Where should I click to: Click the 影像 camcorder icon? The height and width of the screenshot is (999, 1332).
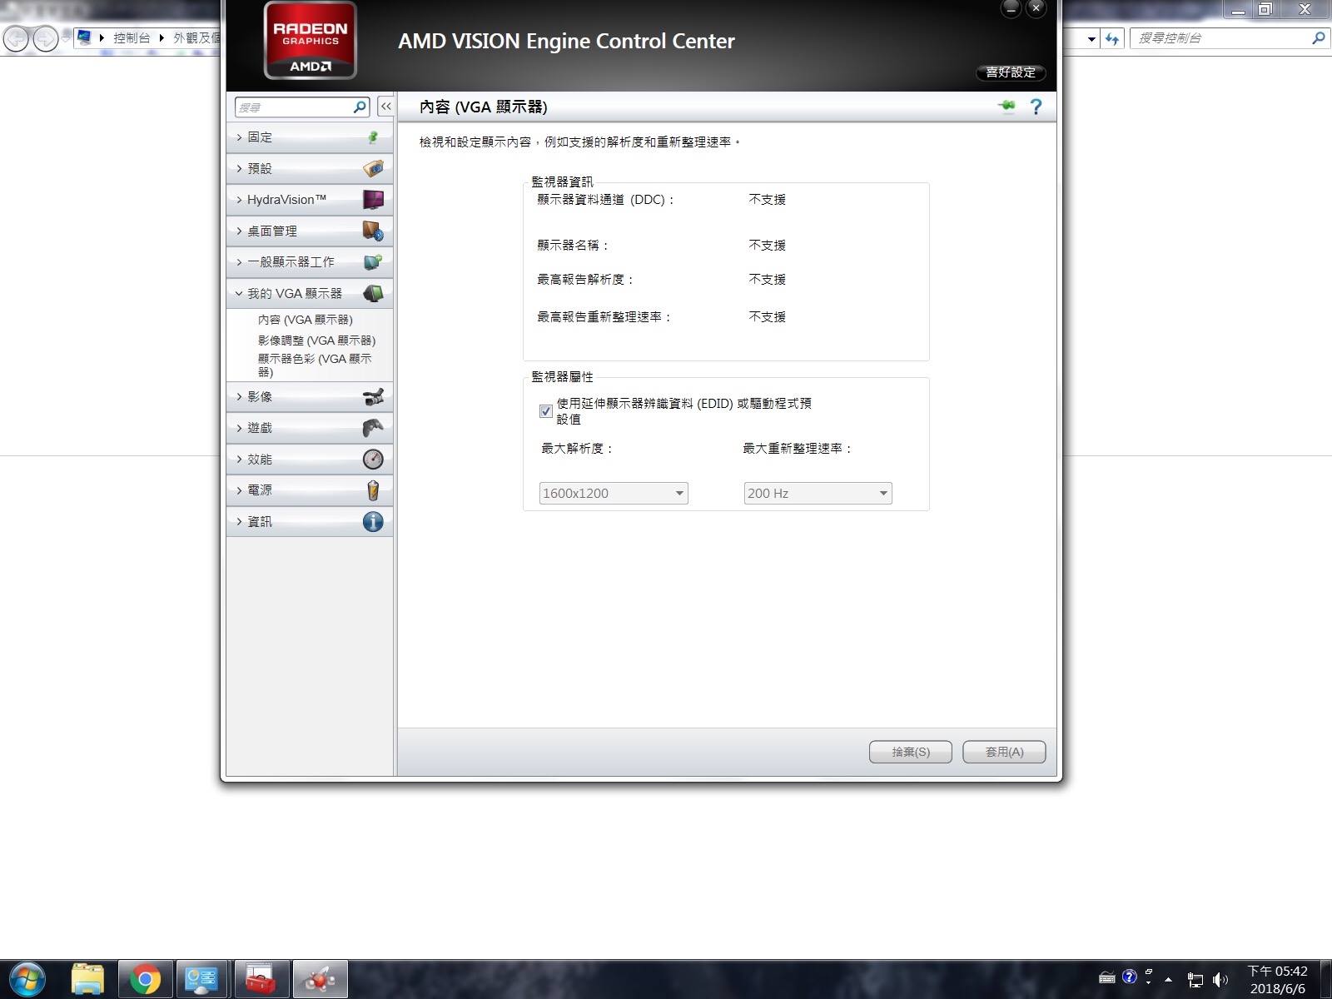coord(373,397)
